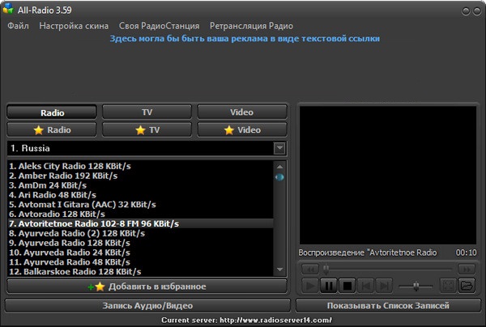Adjust the volume slider
This screenshot has height=327, width=486.
(416, 285)
